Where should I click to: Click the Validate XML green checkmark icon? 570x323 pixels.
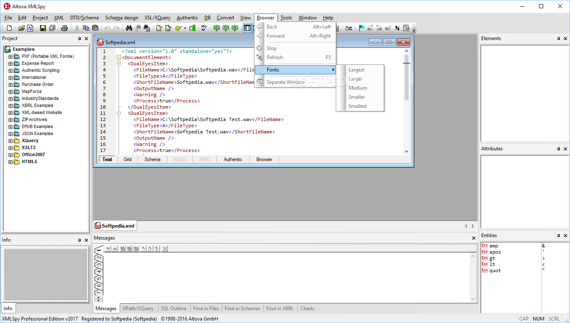168,28
